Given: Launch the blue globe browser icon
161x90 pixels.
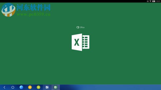Looking at the screenshot, I should 21,87.
